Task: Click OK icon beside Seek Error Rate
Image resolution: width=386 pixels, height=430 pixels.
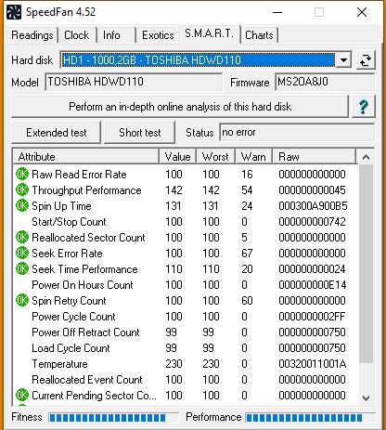Action: [x=22, y=253]
